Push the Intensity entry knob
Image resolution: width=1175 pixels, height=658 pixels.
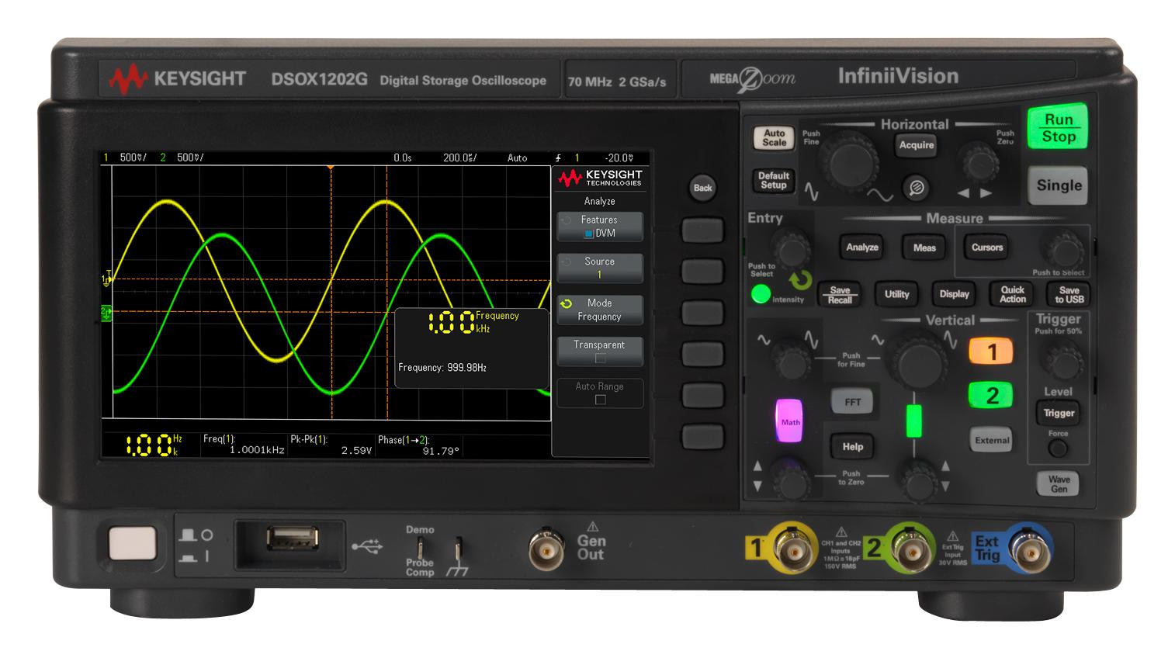791,250
